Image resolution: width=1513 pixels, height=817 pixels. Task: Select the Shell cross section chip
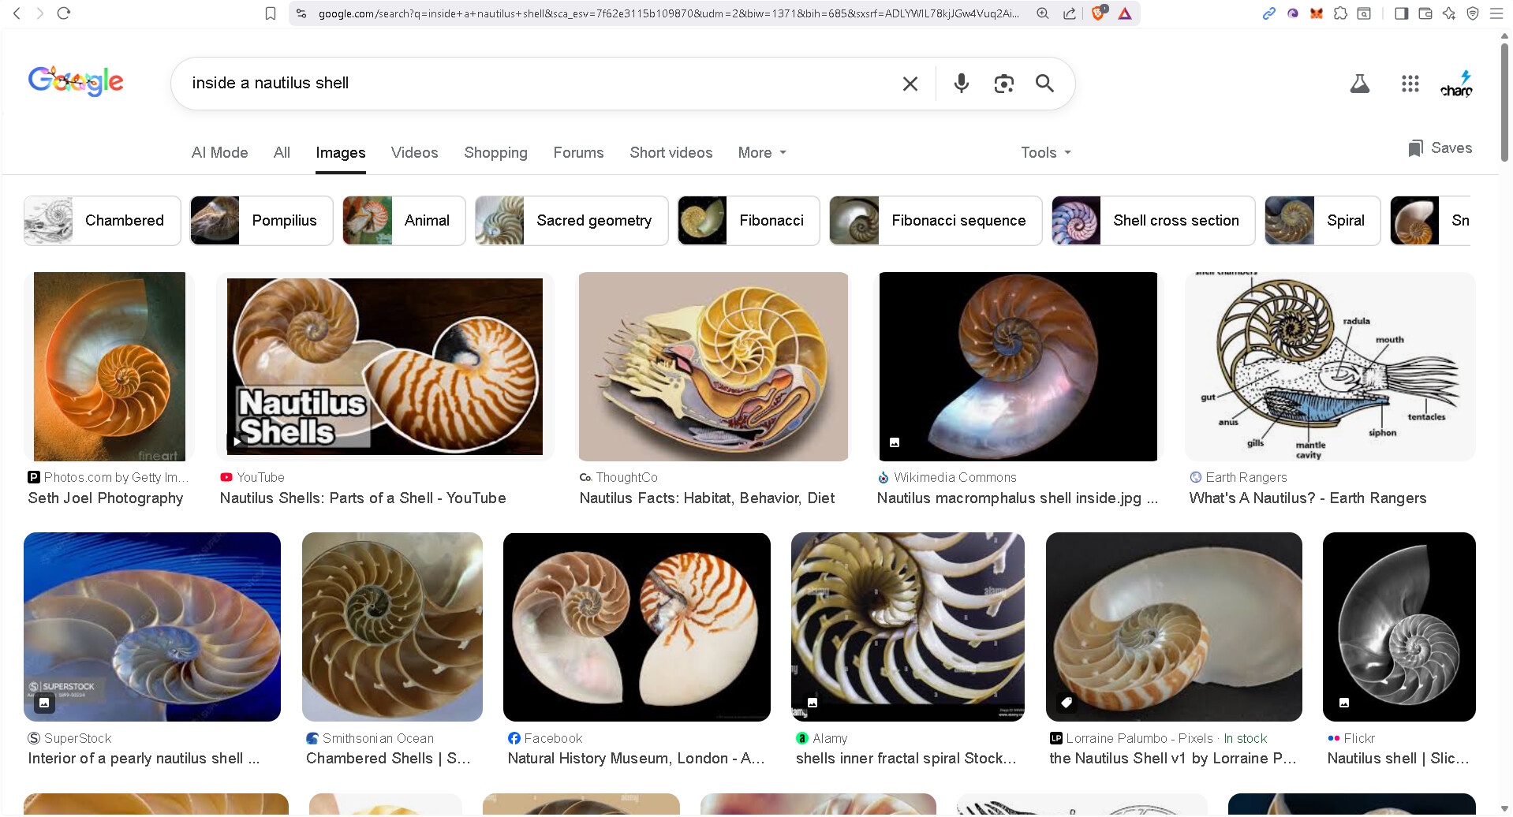1152,221
